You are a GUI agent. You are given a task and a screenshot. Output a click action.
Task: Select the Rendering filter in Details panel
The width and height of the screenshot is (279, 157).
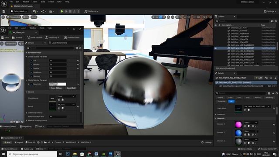click(x=269, y=98)
